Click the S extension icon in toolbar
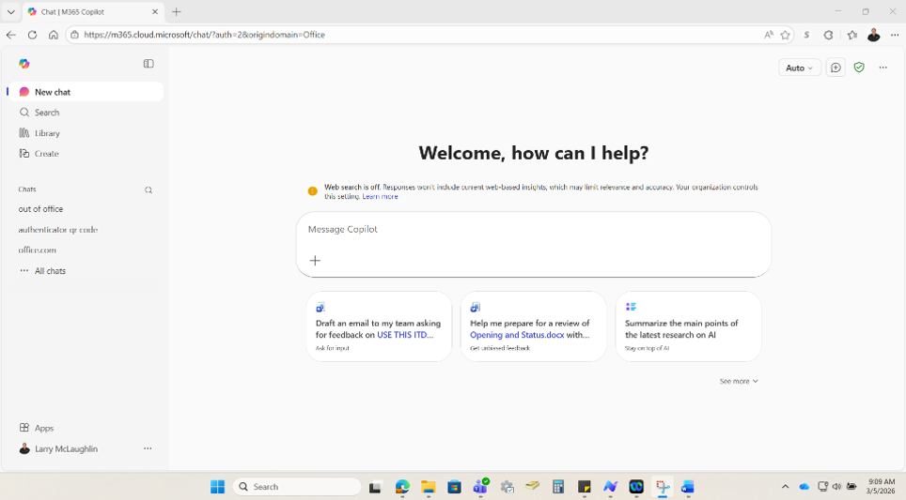 click(x=806, y=35)
